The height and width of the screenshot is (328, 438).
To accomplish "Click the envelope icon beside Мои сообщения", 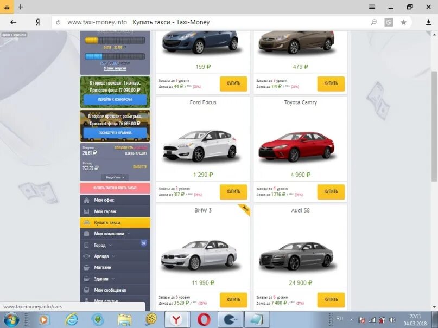I will (87, 290).
